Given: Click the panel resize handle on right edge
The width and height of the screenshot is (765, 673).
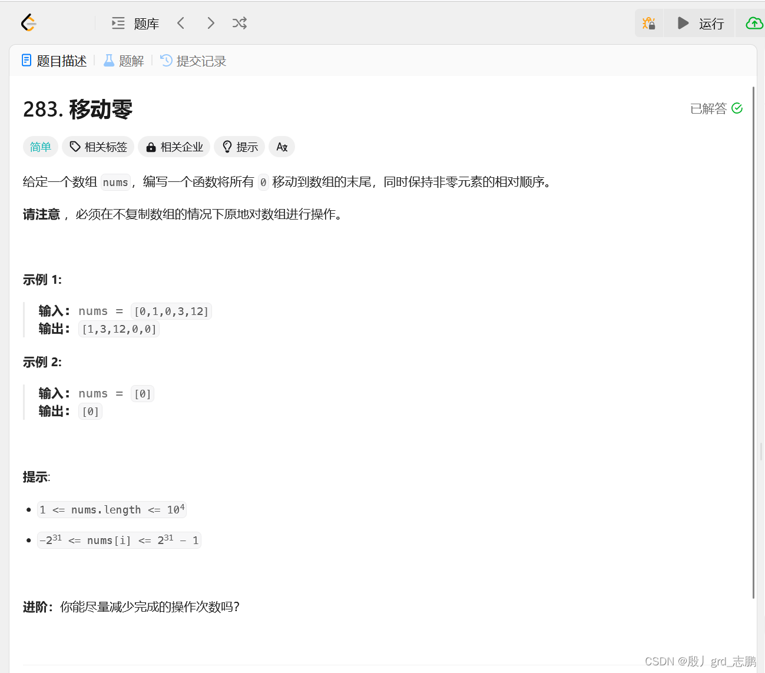Looking at the screenshot, I should [x=761, y=452].
